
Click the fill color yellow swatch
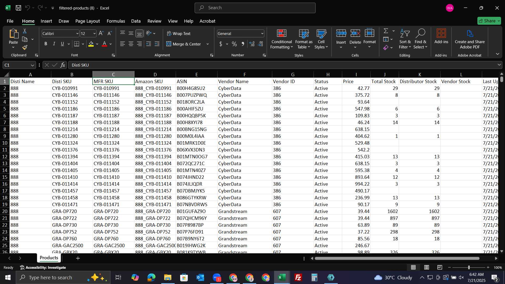(x=91, y=44)
